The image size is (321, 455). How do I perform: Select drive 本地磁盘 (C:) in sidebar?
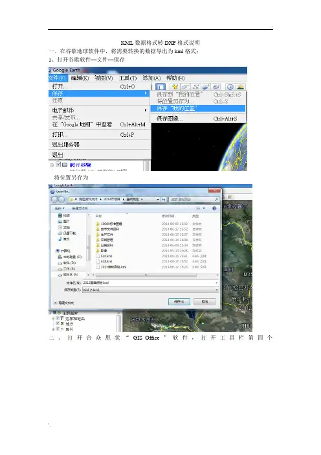tap(69, 257)
